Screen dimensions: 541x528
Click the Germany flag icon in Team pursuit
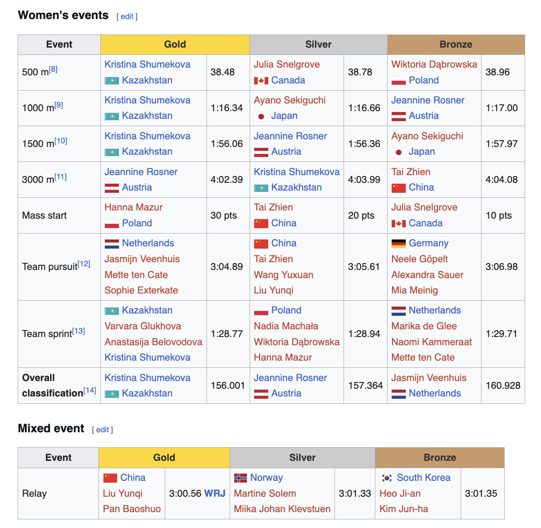click(398, 244)
